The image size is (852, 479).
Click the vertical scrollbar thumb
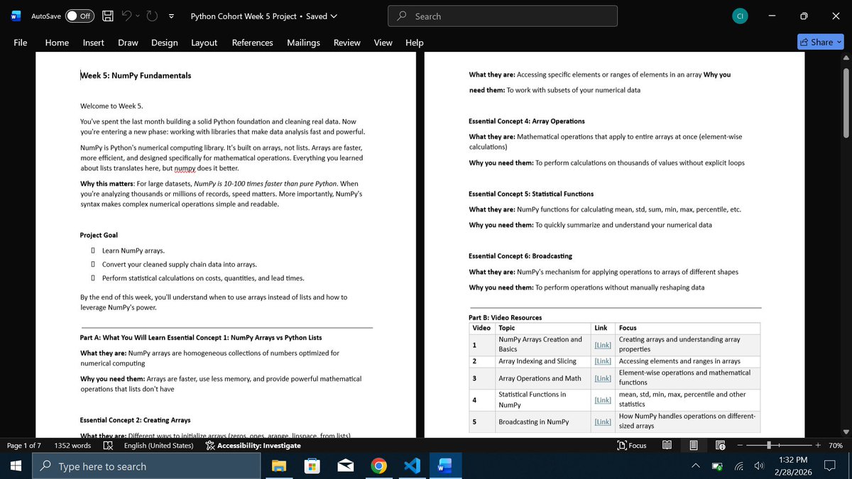845,104
